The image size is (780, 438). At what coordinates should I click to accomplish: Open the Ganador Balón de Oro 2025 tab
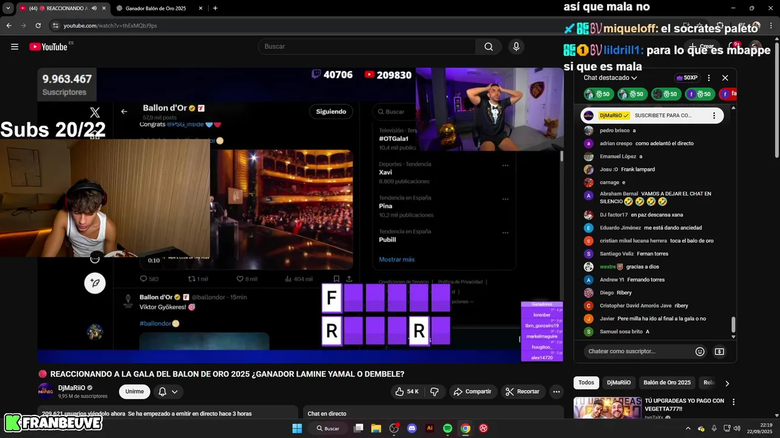click(x=156, y=8)
